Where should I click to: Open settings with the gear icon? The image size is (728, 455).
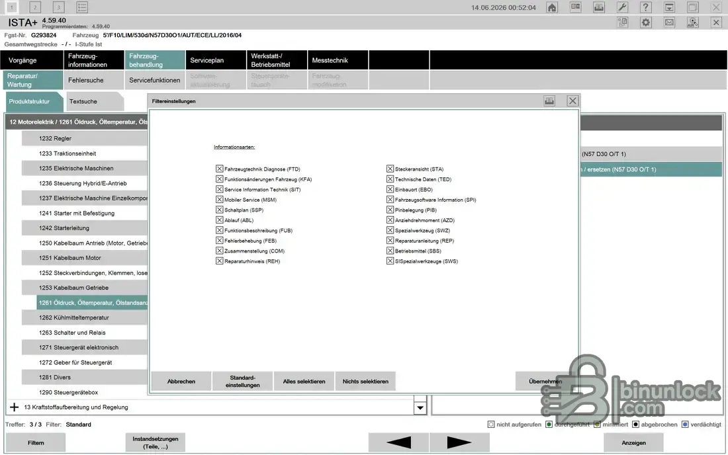[645, 22]
